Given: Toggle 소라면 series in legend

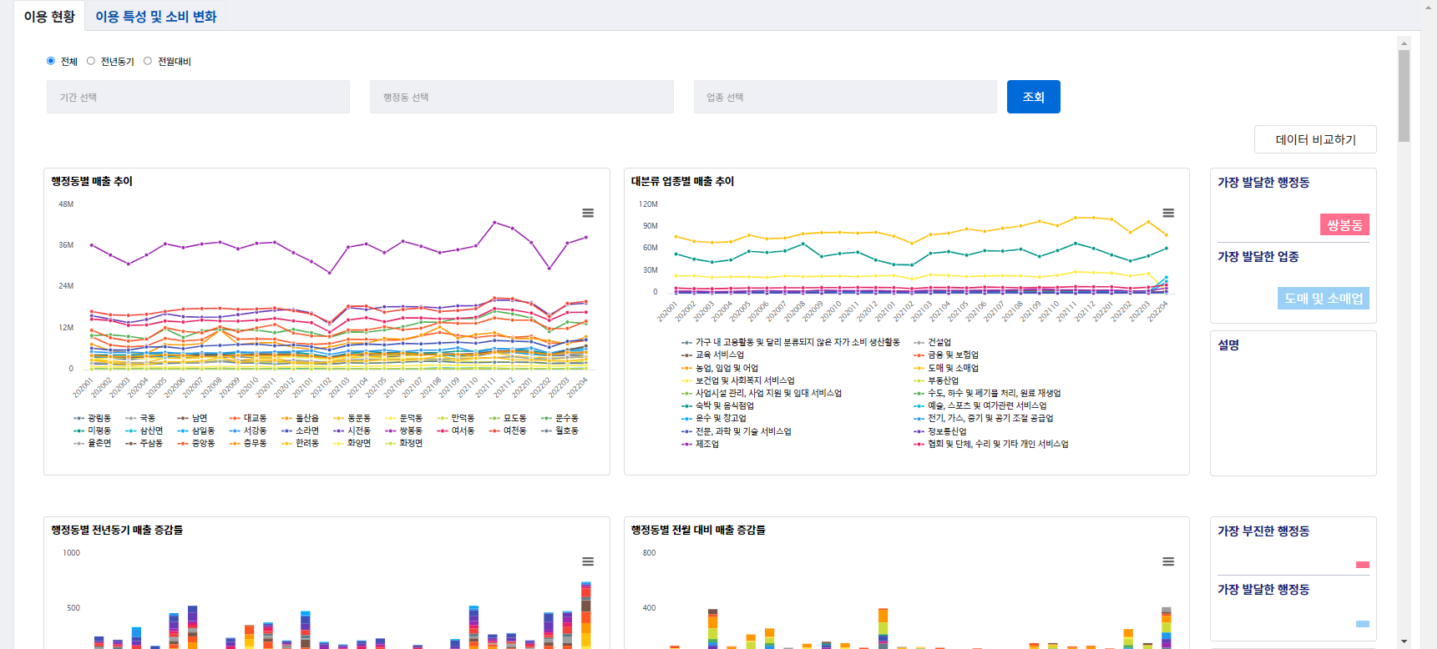Looking at the screenshot, I should (x=300, y=430).
